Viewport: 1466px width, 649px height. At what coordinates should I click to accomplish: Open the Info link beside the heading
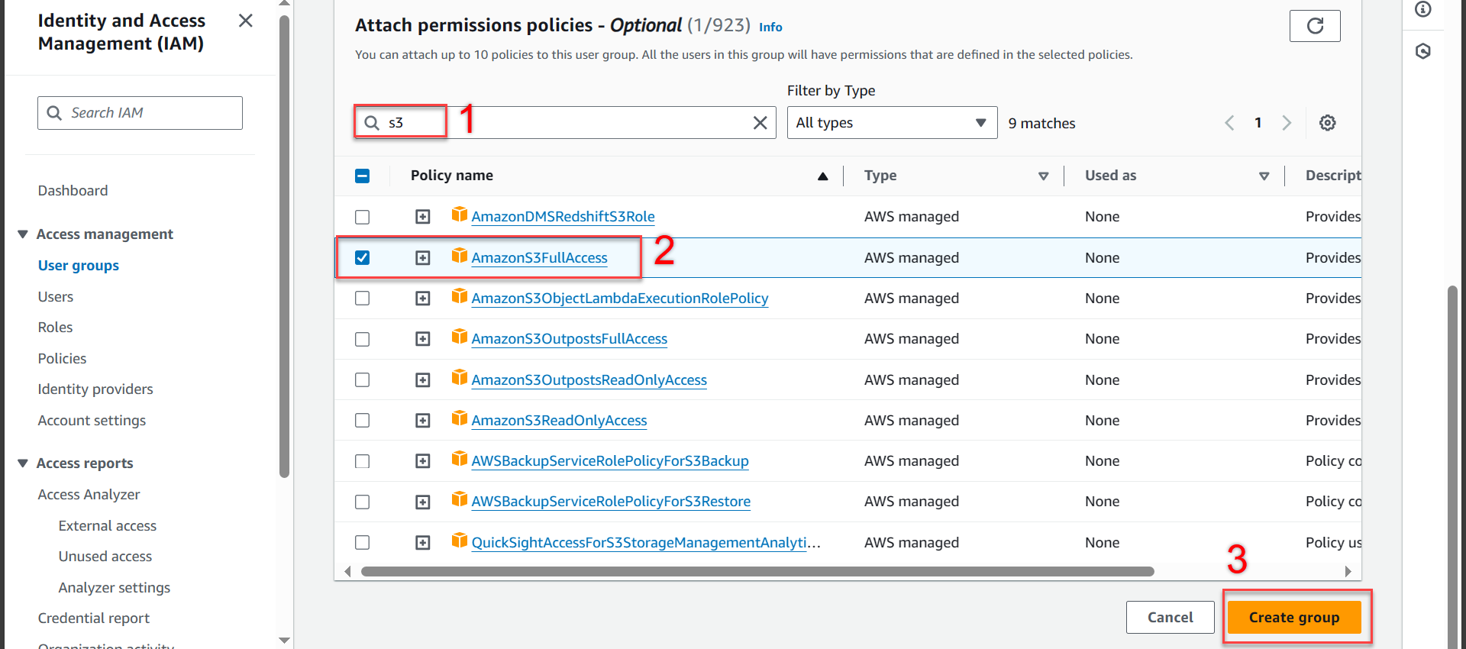coord(770,27)
